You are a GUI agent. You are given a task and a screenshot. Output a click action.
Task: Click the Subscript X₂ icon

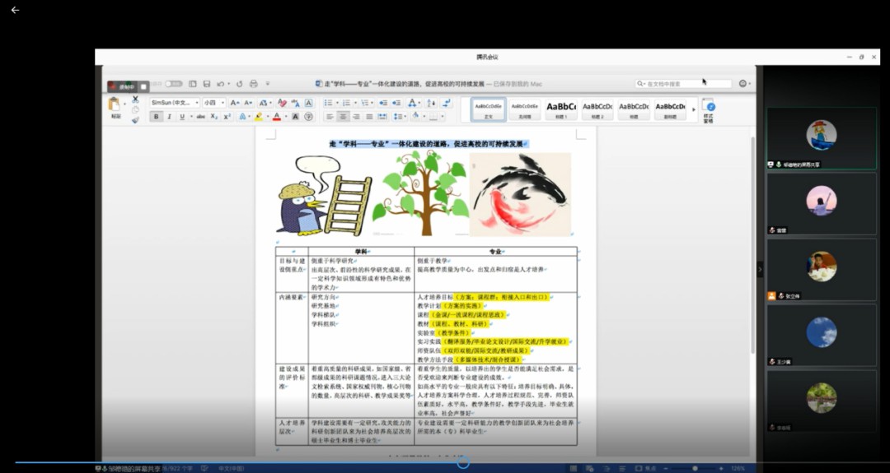(x=214, y=117)
